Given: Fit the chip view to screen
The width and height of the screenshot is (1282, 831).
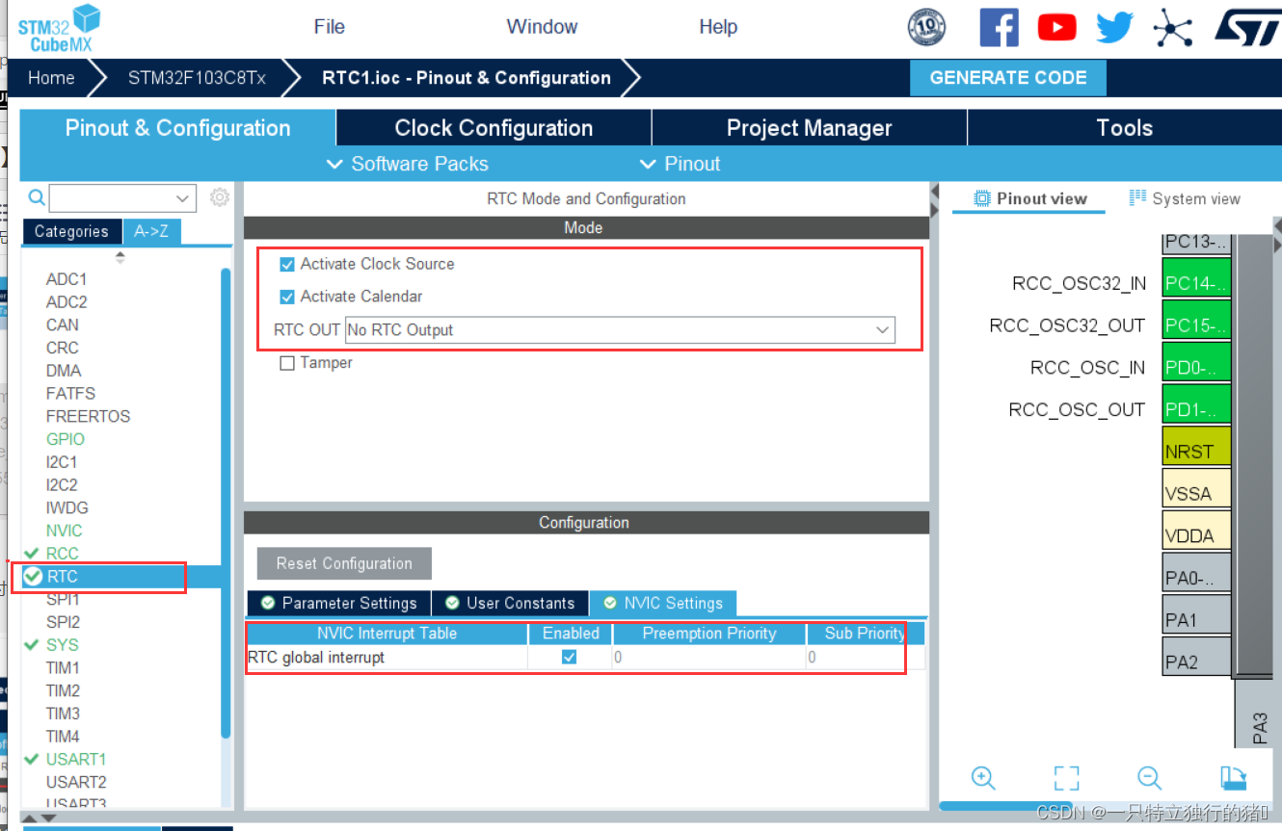Looking at the screenshot, I should (1066, 777).
